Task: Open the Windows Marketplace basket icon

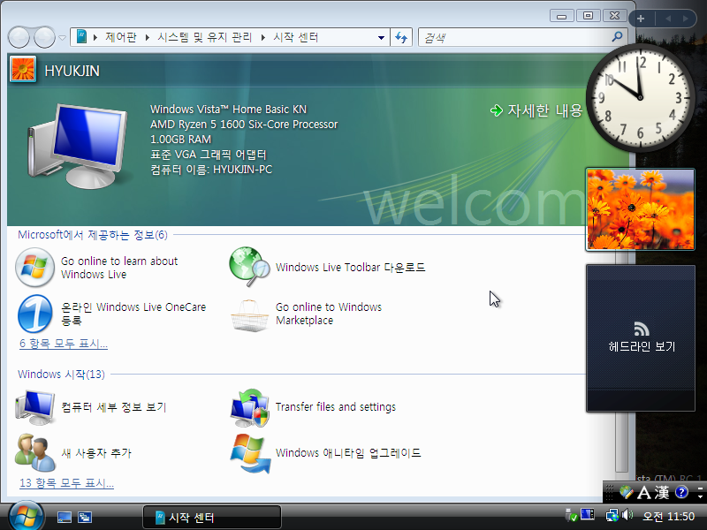Action: 249,315
